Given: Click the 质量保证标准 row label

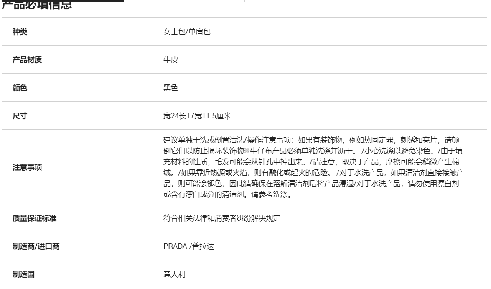Looking at the screenshot, I should point(34,218).
